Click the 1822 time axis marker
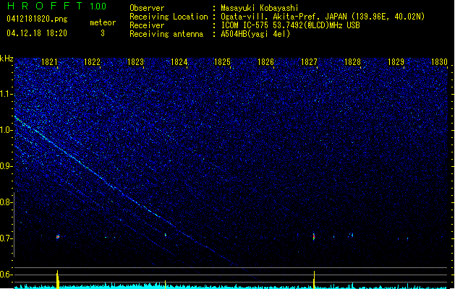Viewport: 455px width, 289px height. pyautogui.click(x=92, y=62)
